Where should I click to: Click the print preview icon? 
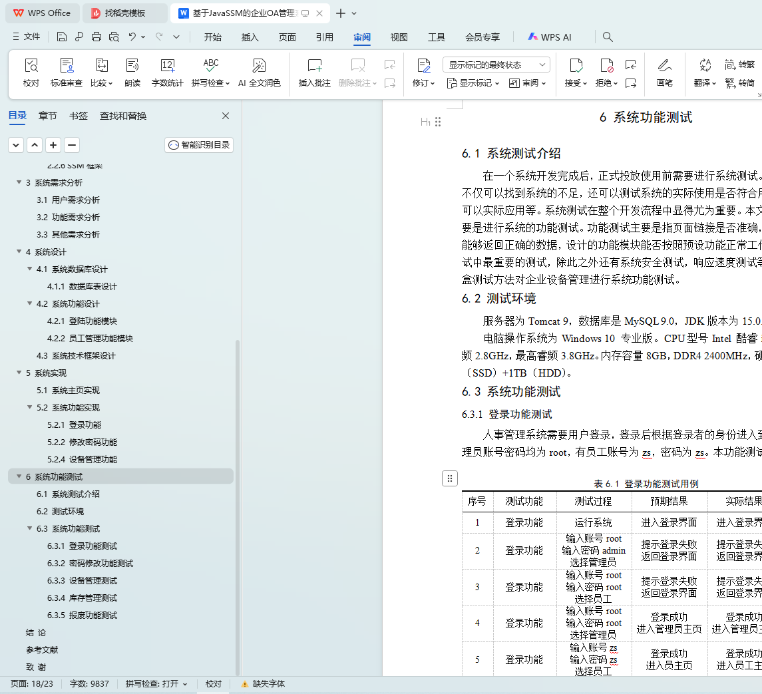pyautogui.click(x=114, y=37)
